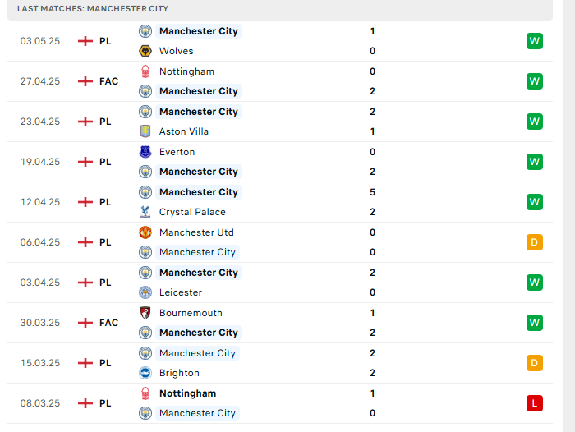Screen dimensions: 575x432
Task: Open FAC competition label on 27.04.25
Action: [108, 81]
